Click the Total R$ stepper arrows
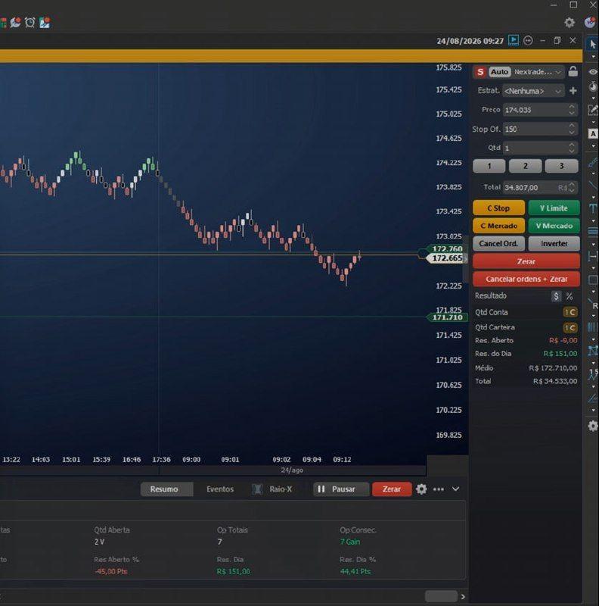Viewport: 599px width, 606px height. [572, 187]
